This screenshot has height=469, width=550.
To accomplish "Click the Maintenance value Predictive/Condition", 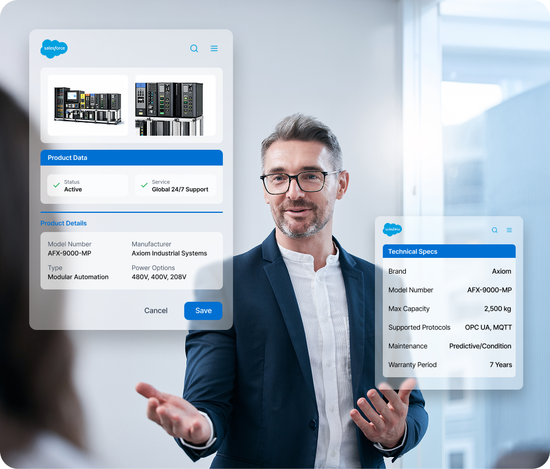I will point(480,346).
